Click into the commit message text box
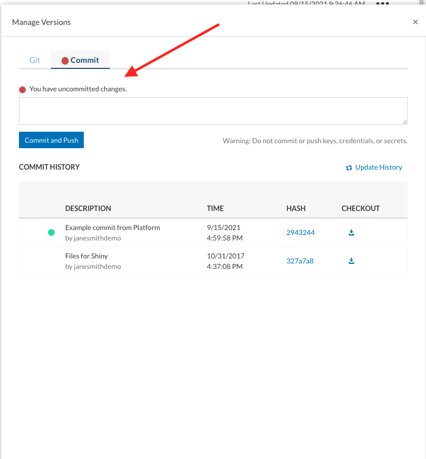This screenshot has width=426, height=459. (x=213, y=111)
